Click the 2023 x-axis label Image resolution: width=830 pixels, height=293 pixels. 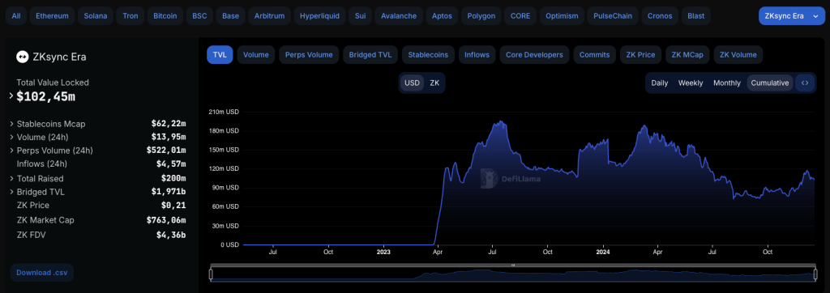point(383,253)
